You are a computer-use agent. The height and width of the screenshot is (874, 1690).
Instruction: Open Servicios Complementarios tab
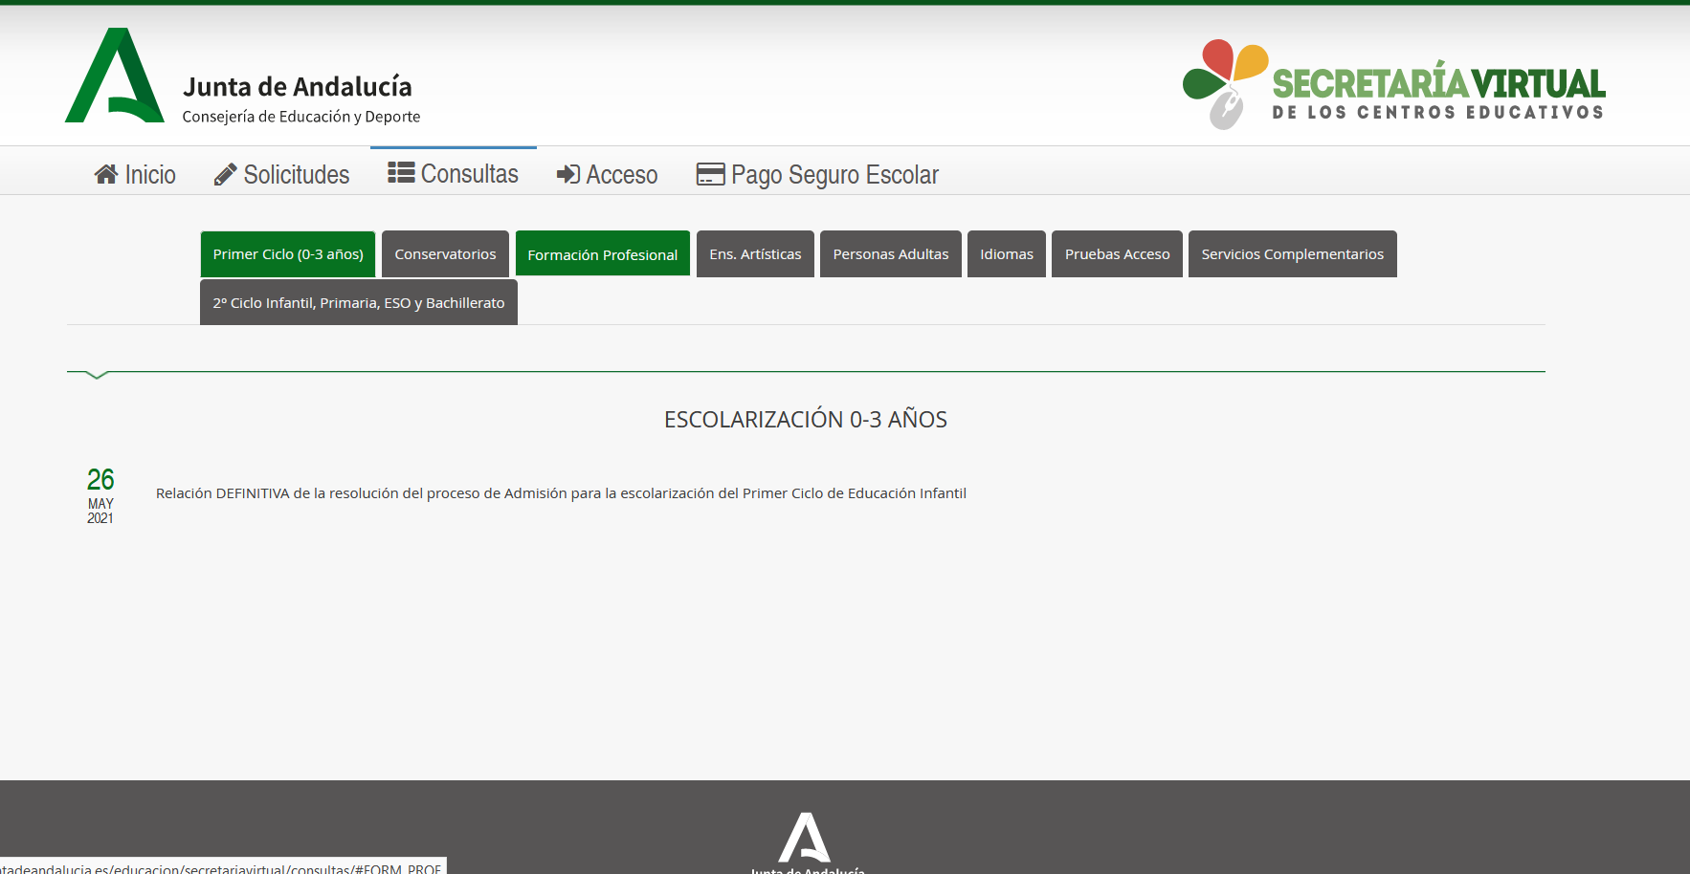point(1293,254)
